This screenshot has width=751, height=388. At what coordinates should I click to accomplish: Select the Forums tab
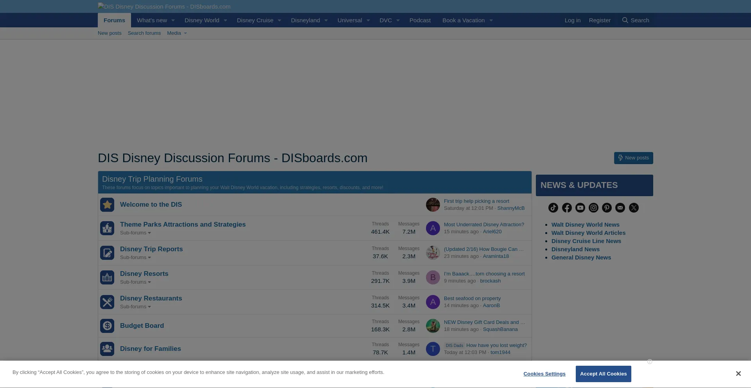coord(114,20)
